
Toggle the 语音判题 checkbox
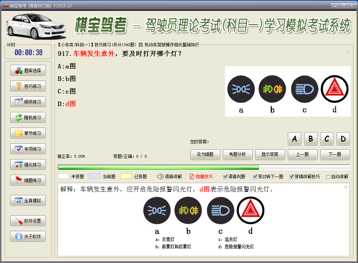(225, 176)
